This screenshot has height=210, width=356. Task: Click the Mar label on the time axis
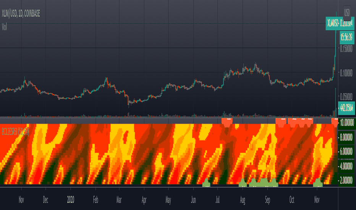click(119, 200)
